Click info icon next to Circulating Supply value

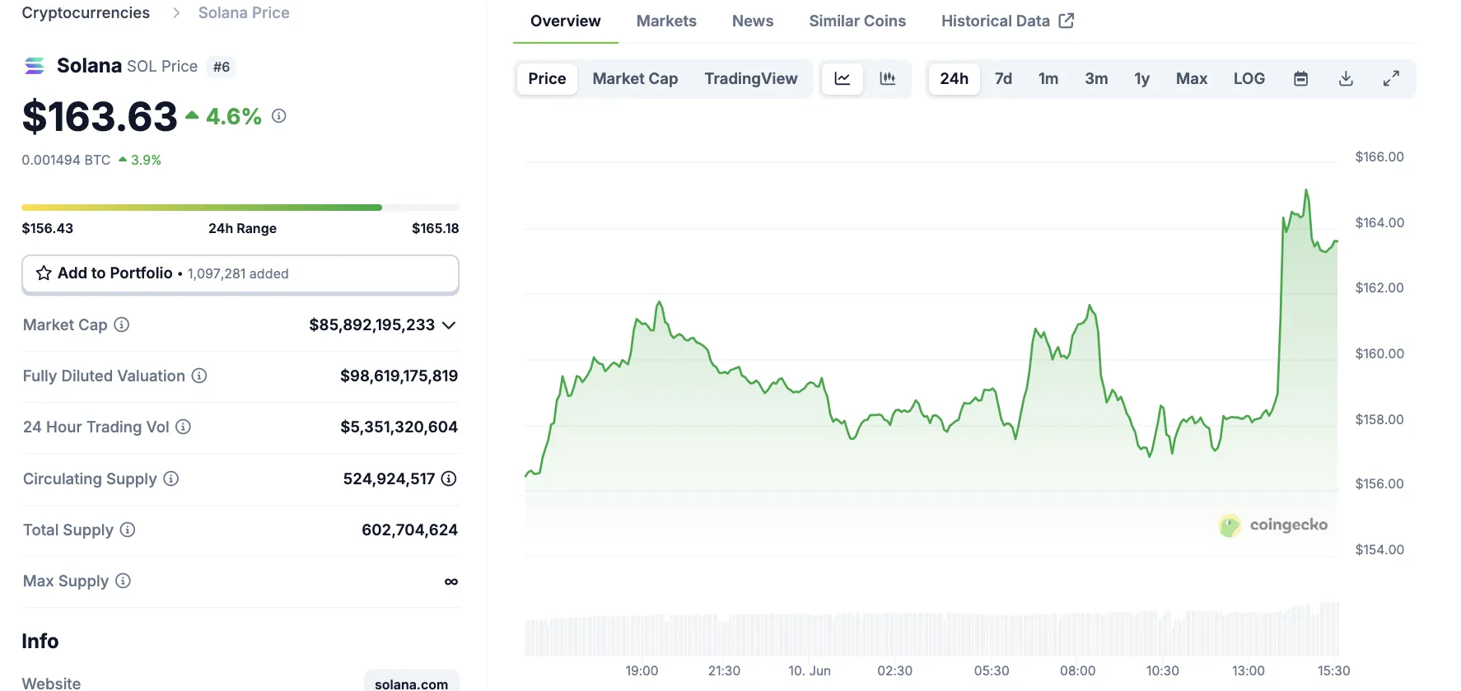(x=449, y=479)
